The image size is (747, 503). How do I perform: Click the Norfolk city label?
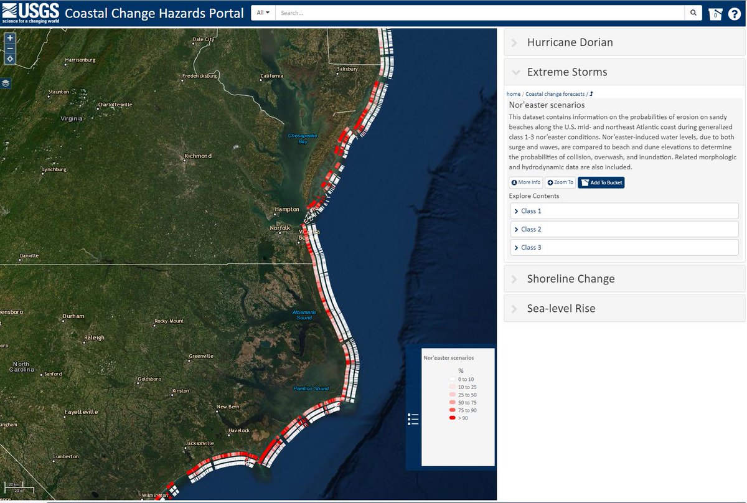(x=280, y=228)
